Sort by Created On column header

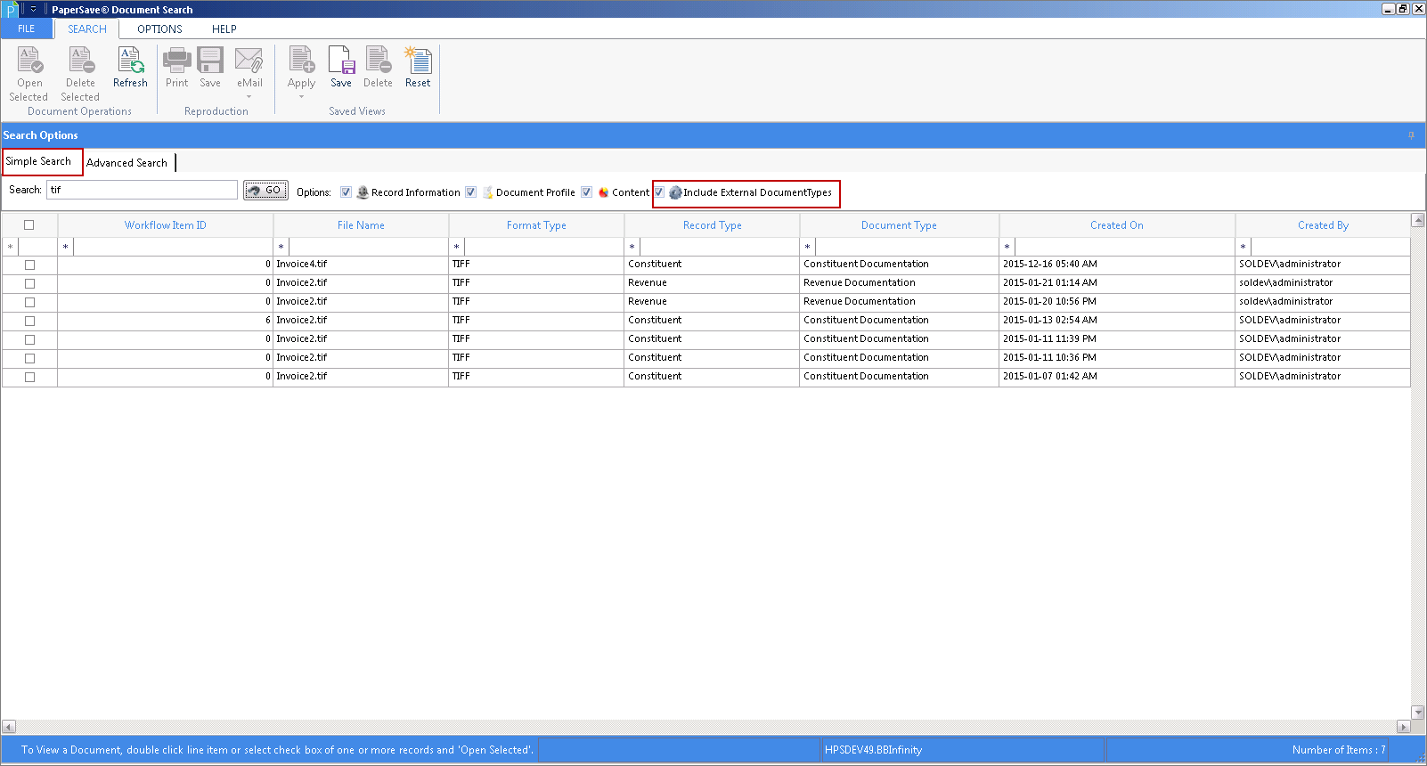click(1117, 225)
